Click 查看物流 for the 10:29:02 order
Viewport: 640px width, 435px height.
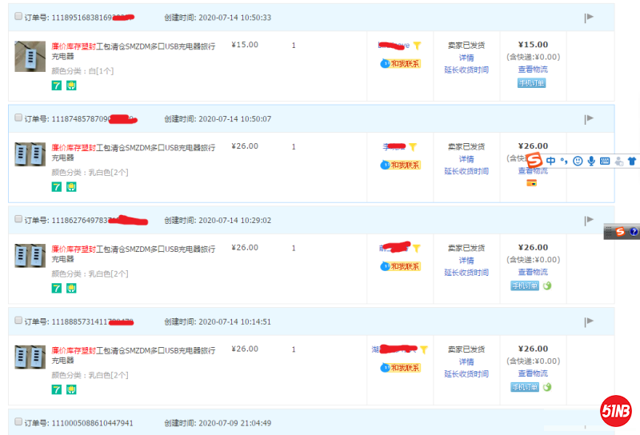[533, 272]
